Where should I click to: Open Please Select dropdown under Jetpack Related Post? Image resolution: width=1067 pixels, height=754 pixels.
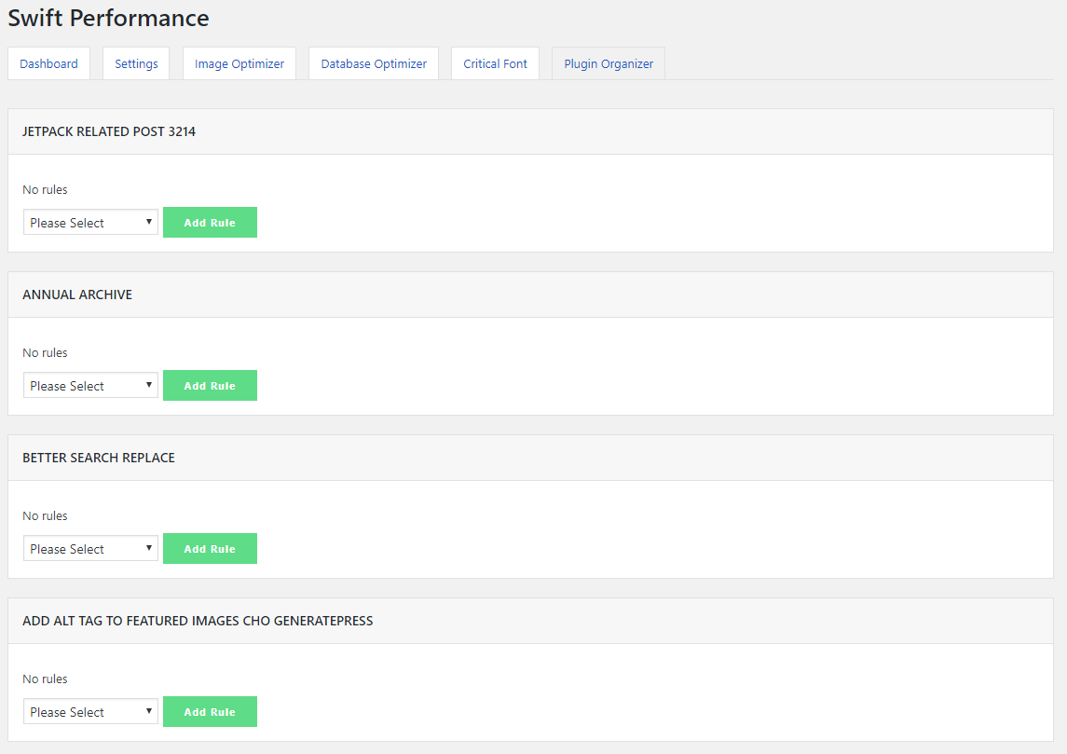pyautogui.click(x=90, y=223)
